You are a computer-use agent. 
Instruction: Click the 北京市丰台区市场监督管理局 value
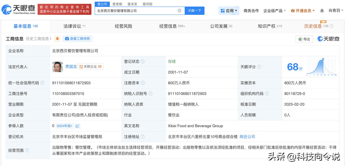tap(77, 137)
